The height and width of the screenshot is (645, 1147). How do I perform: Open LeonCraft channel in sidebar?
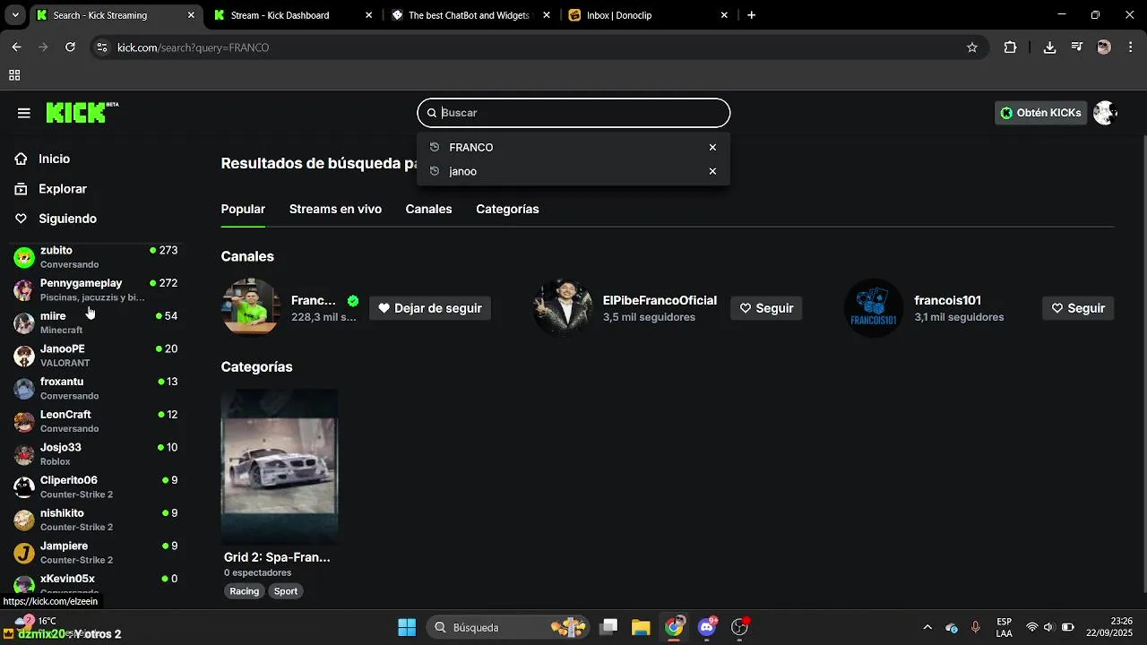96,421
